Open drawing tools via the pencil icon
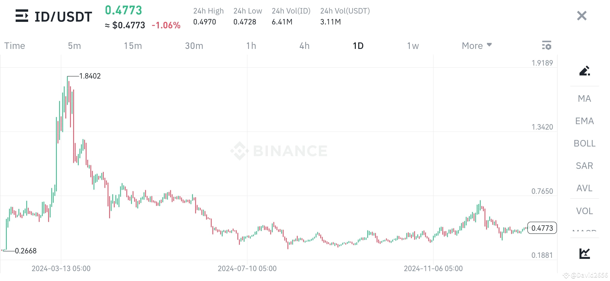Image resolution: width=610 pixels, height=281 pixels. click(585, 72)
